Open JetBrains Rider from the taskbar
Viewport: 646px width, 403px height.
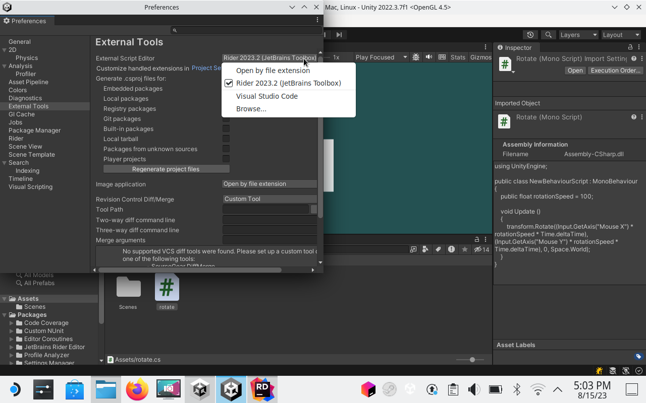(262, 389)
